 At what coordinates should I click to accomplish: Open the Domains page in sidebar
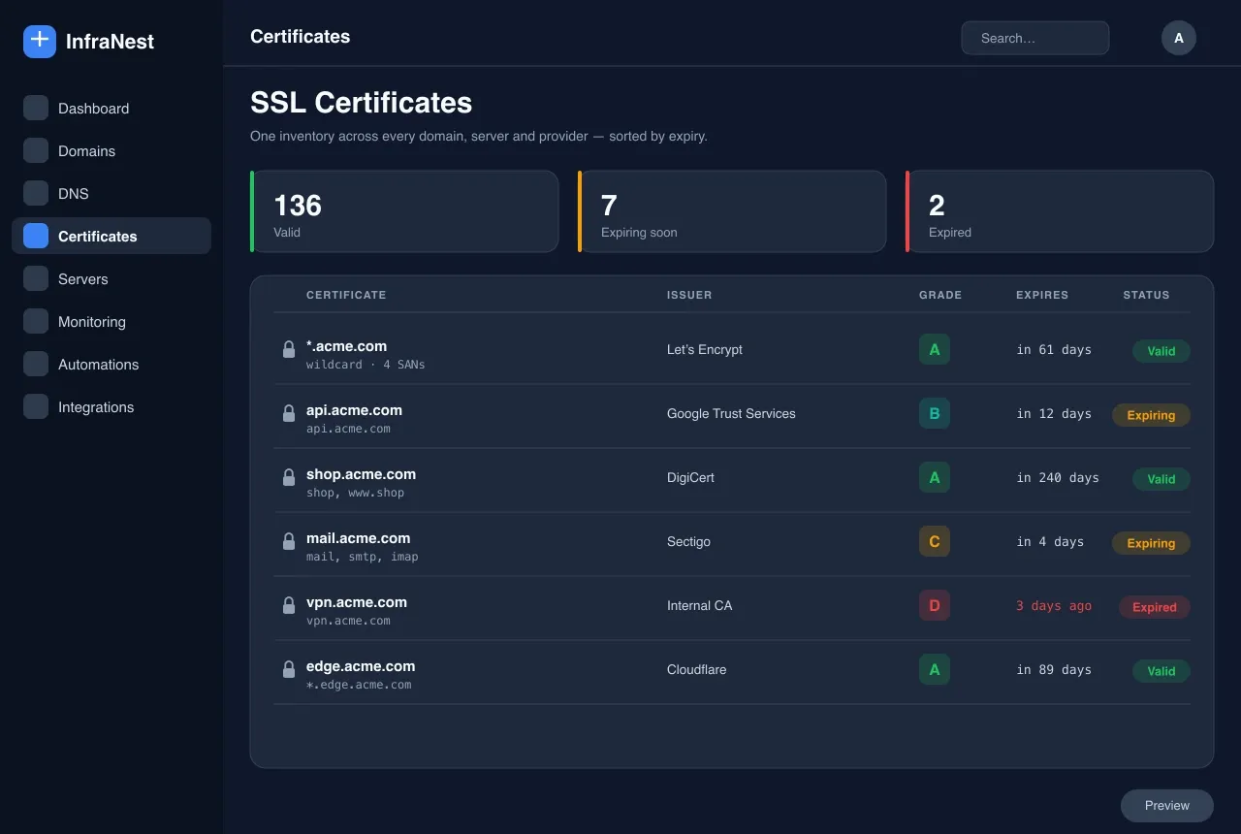(111, 150)
